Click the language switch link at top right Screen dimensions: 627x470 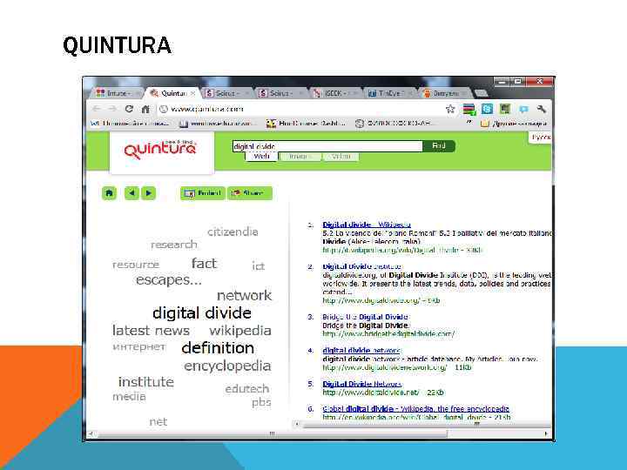[x=542, y=138]
